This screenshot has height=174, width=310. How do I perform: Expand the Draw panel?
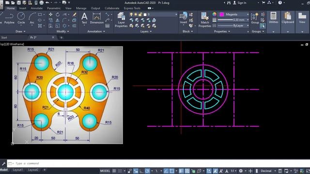tap(20, 31)
